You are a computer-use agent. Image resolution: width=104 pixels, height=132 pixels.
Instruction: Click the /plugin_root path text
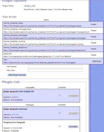point(30,6)
